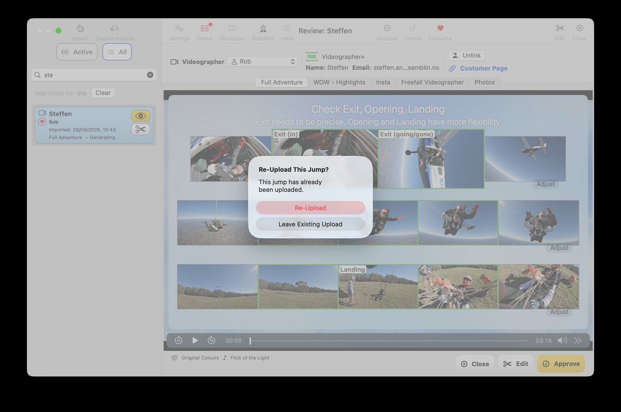Screen dimensions: 621x412
Task: Click the Unlock toolbar icon
Action: click(x=413, y=28)
